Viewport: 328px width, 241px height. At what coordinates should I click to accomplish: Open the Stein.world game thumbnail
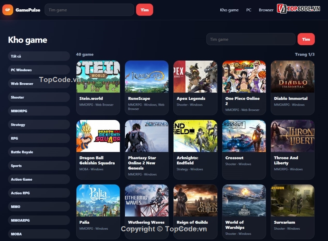98,77
